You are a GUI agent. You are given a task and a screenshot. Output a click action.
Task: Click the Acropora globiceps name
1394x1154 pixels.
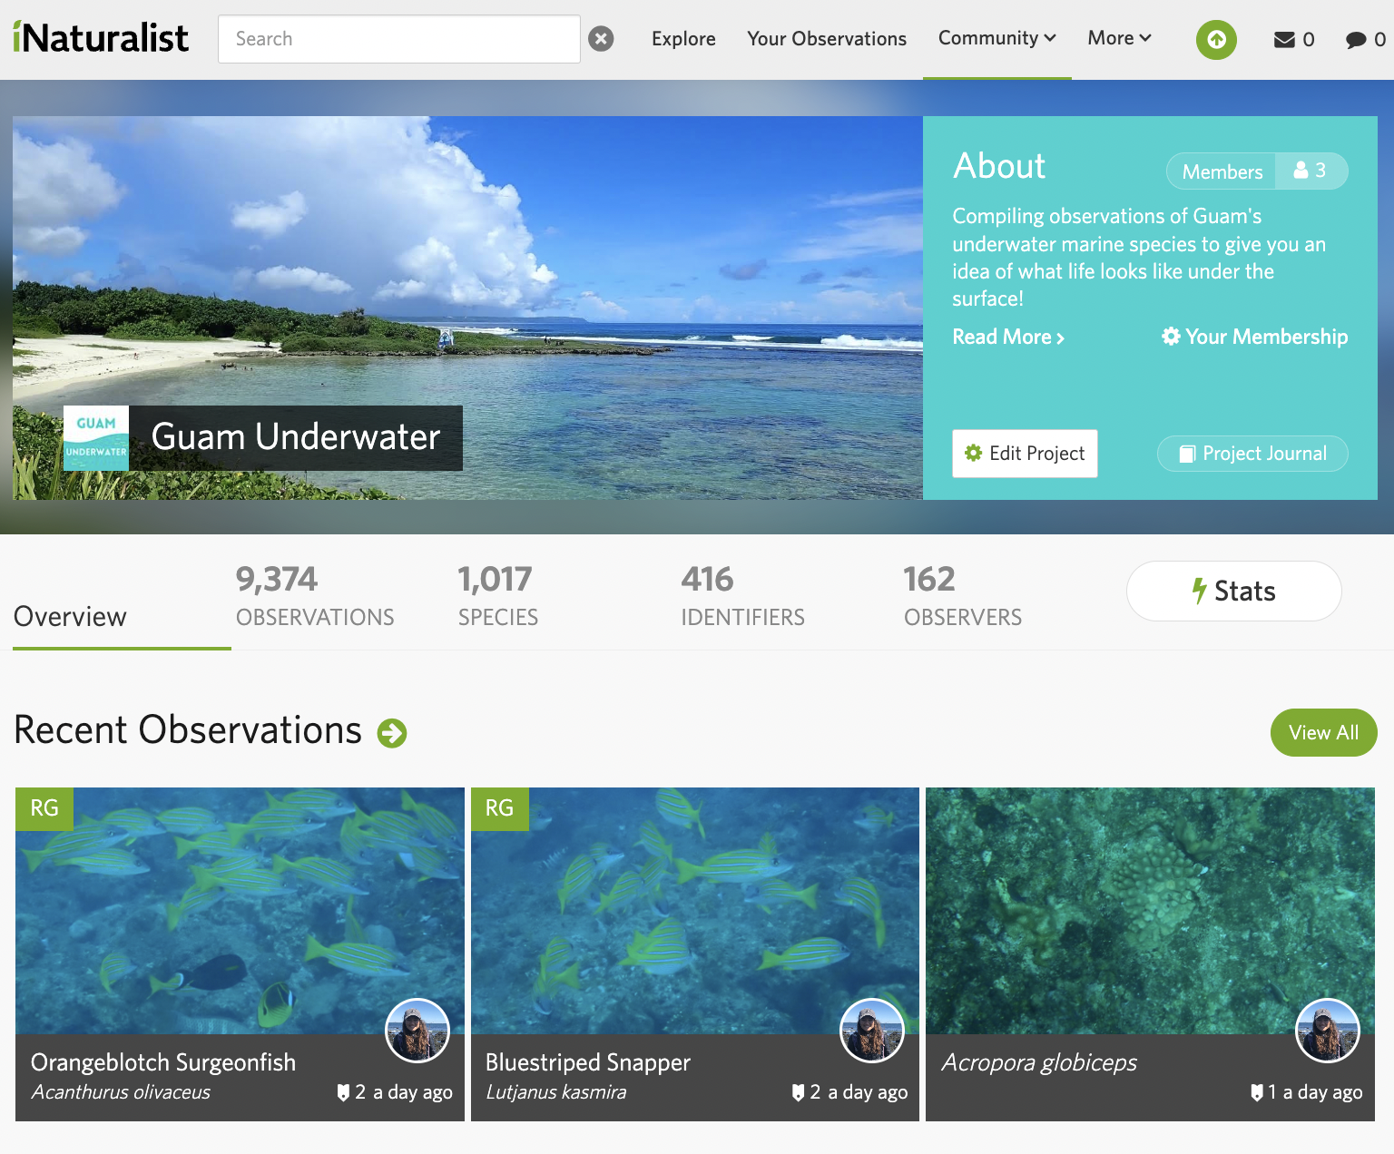coord(1039,1062)
